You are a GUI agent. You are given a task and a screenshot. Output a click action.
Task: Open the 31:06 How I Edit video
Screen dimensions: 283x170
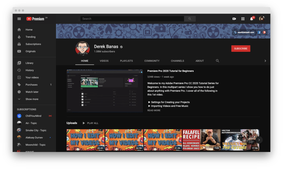coord(163,140)
